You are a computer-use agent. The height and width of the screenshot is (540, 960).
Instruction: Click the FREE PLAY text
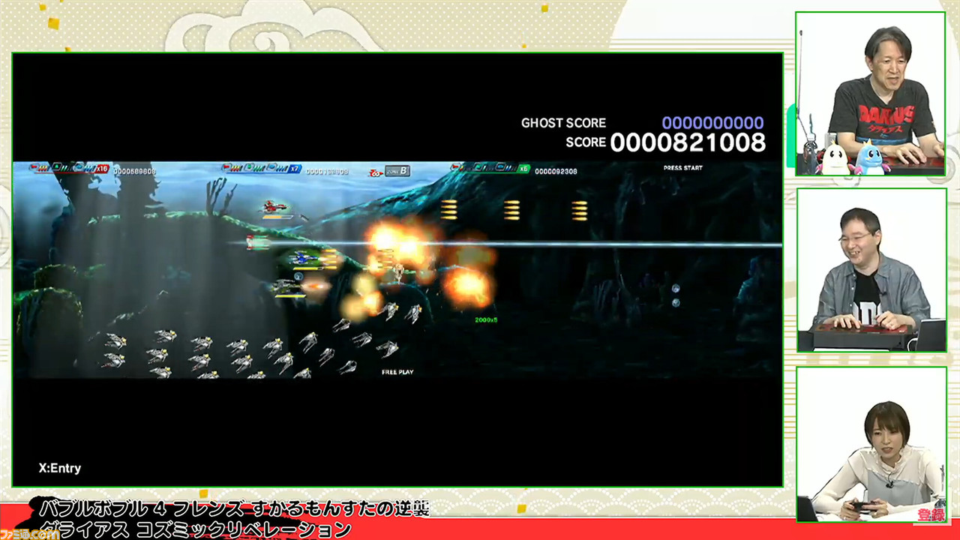click(x=397, y=372)
